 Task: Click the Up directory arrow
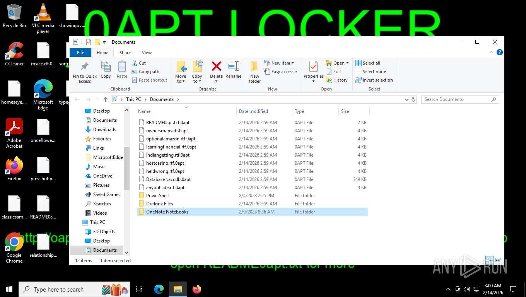click(106, 99)
